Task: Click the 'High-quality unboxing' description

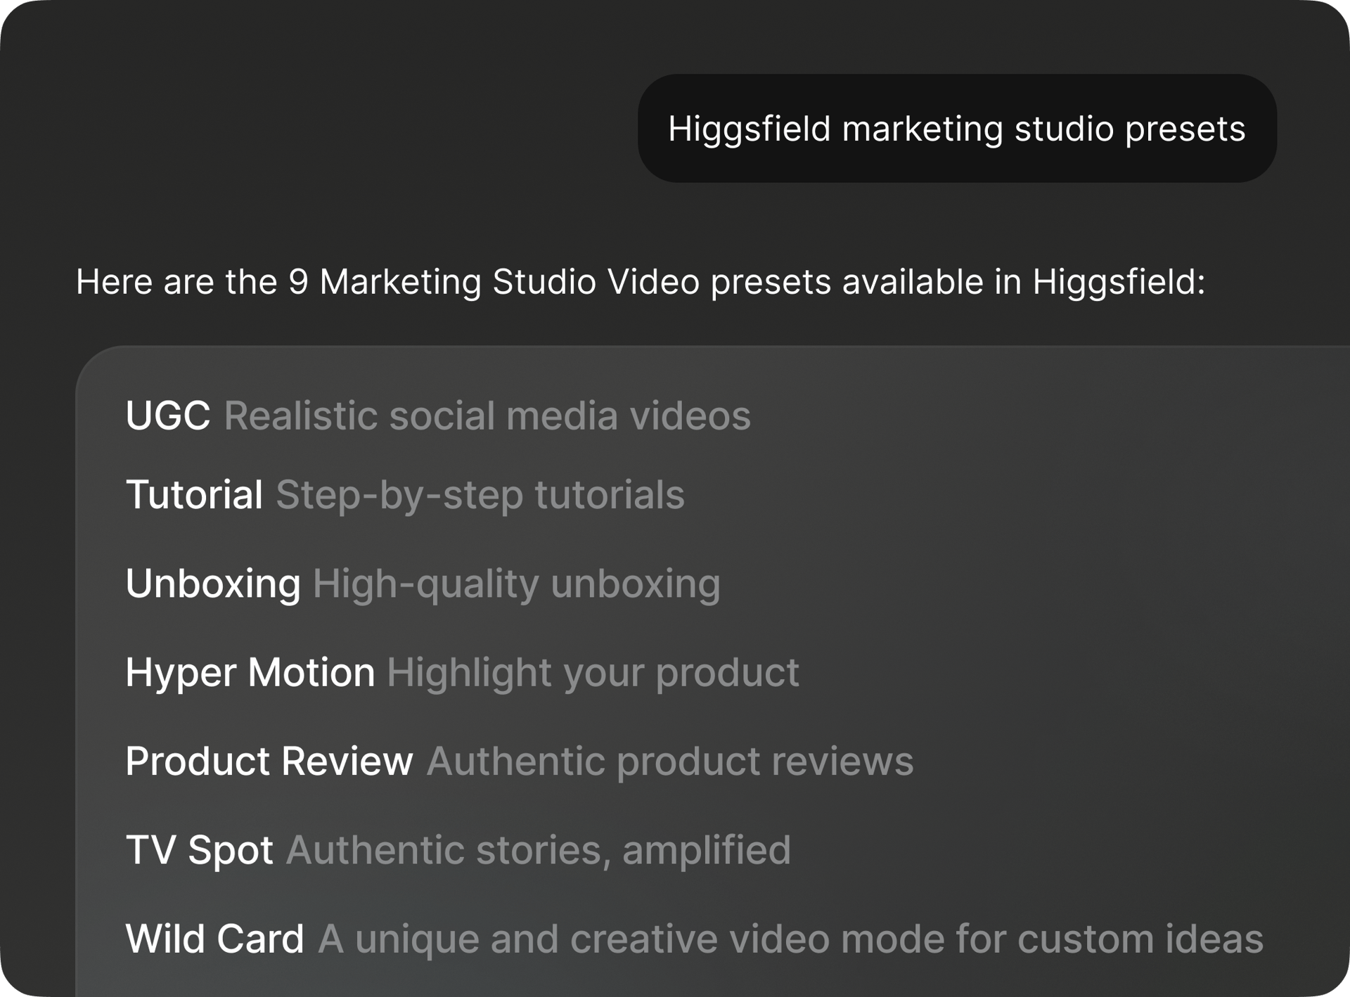Action: (517, 584)
